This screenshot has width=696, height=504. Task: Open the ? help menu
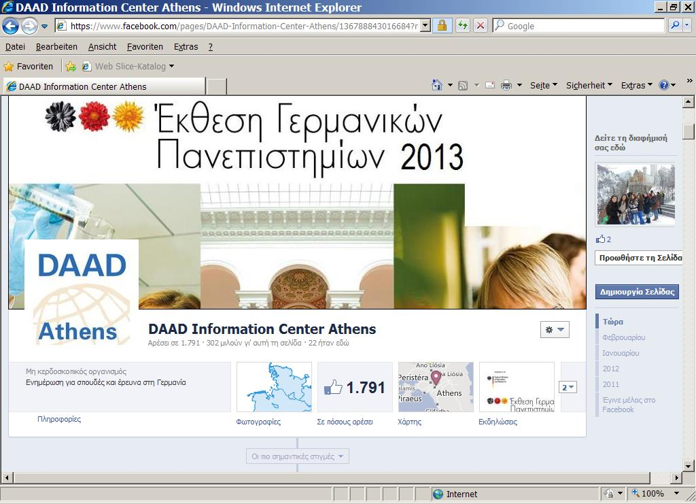[x=211, y=47]
